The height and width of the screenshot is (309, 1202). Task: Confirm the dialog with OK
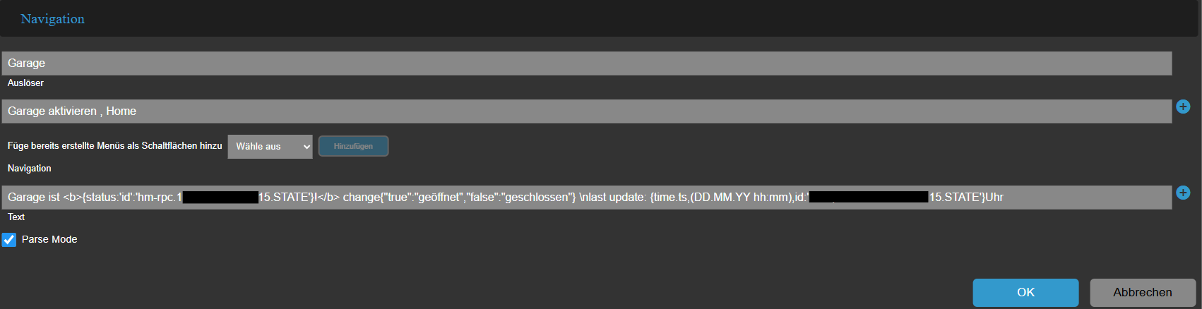click(x=1025, y=292)
